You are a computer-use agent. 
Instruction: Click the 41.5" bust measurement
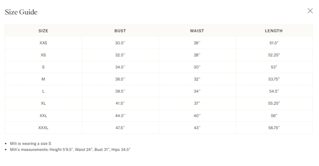coord(120,103)
